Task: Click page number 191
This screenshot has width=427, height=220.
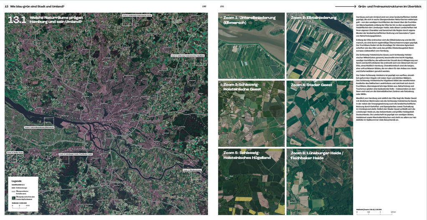Action: click(222, 6)
